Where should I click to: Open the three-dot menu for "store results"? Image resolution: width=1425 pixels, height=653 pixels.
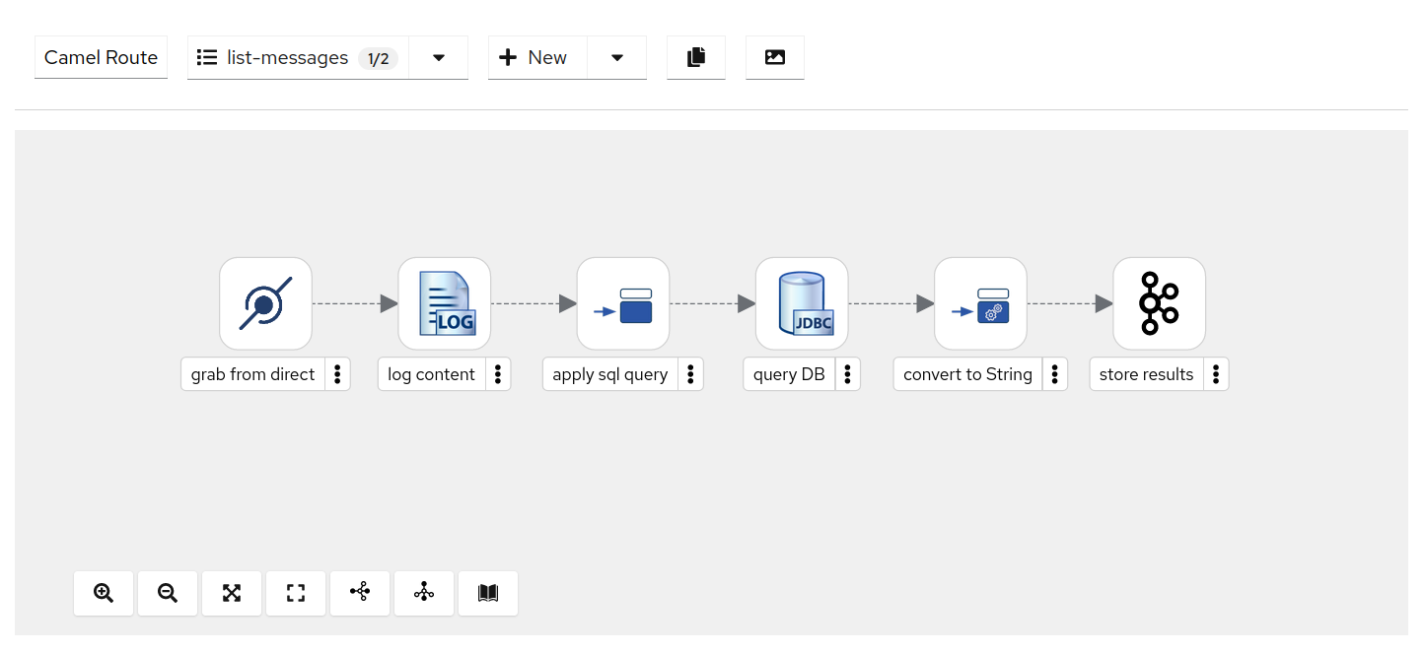[x=1216, y=373]
